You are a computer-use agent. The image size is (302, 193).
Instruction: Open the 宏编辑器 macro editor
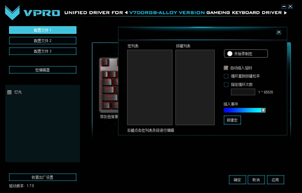click(43, 70)
